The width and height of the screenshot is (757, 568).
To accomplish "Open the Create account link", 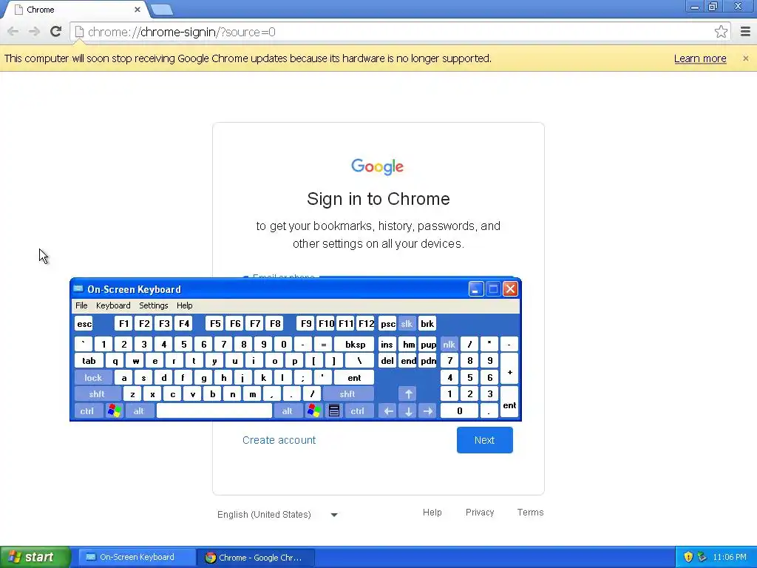I will click(279, 440).
